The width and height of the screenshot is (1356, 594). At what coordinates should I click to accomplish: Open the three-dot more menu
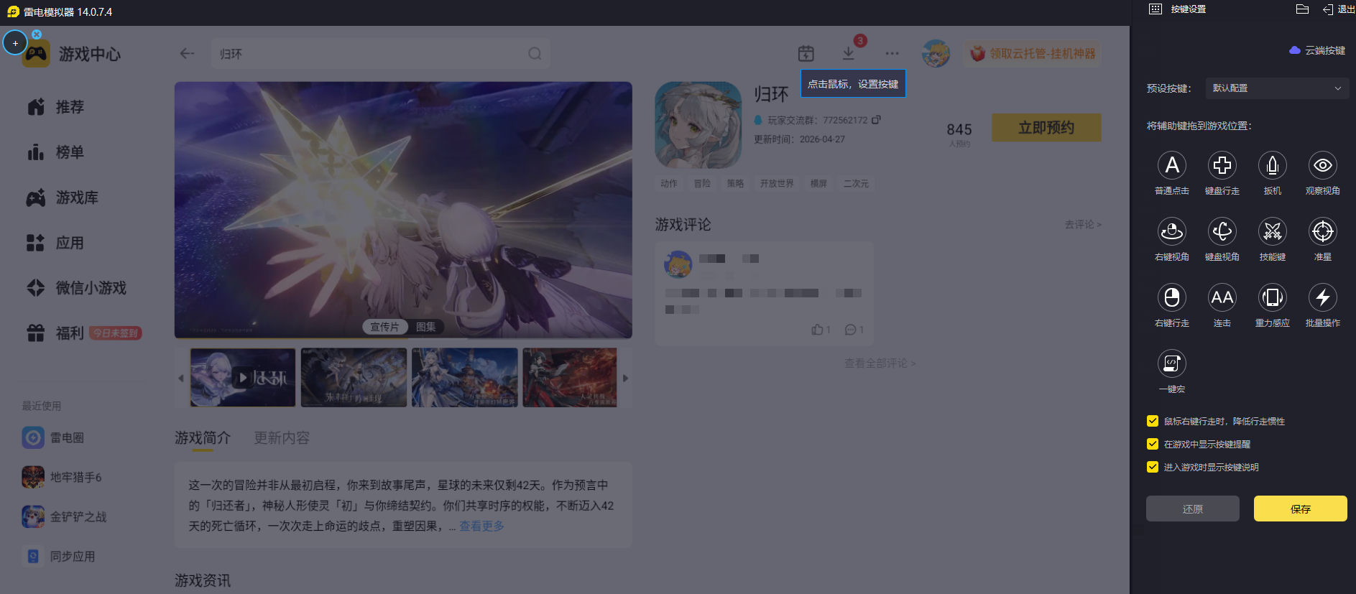point(892,53)
